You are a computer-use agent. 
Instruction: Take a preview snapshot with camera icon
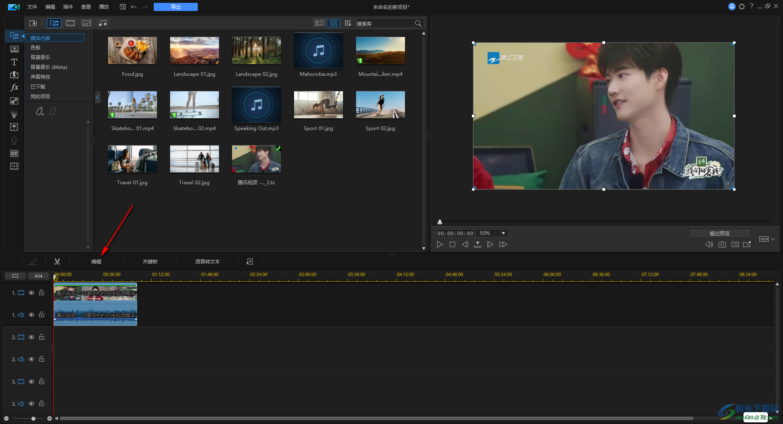722,245
